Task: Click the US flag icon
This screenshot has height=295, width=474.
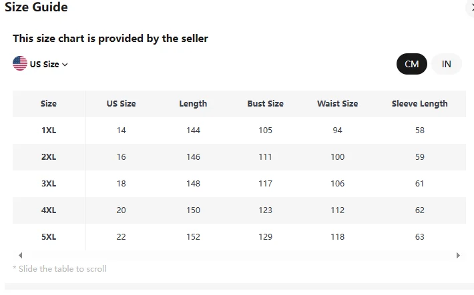Action: (x=20, y=64)
